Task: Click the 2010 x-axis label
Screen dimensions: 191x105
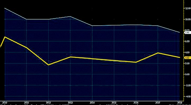Action: pos(5,102)
